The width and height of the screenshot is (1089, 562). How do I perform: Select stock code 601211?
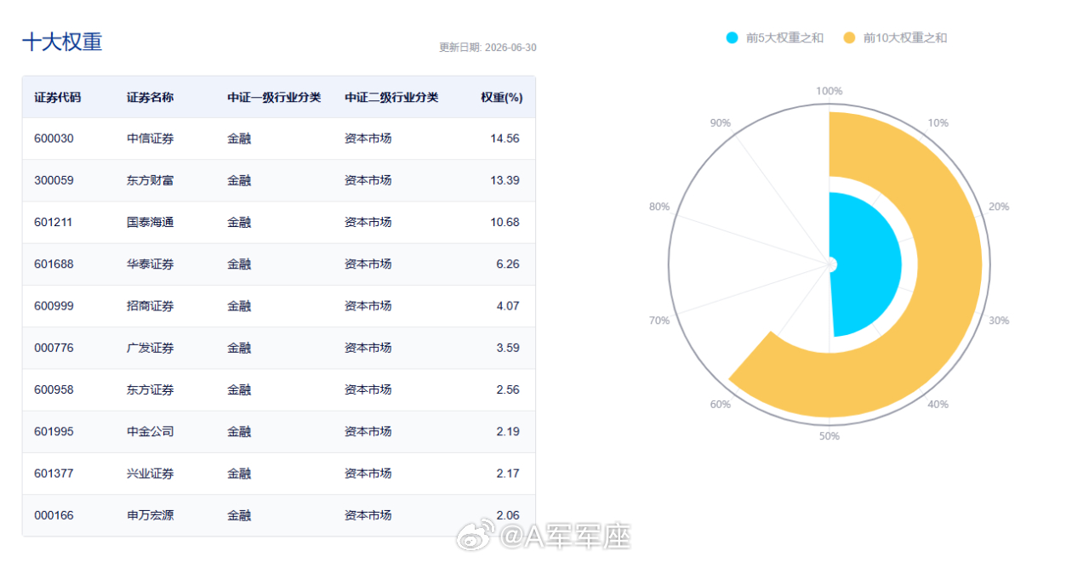[54, 222]
